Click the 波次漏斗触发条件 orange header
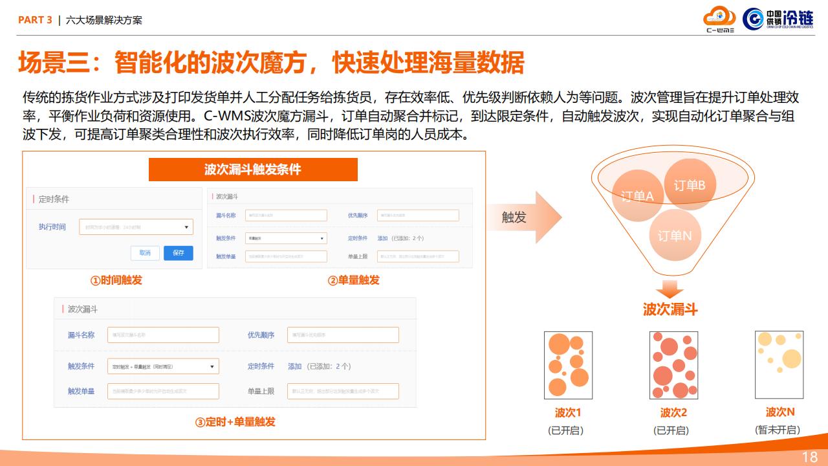The height and width of the screenshot is (466, 828). (x=253, y=170)
